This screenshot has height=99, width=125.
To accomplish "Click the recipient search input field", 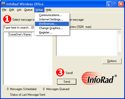I will point(19,28).
